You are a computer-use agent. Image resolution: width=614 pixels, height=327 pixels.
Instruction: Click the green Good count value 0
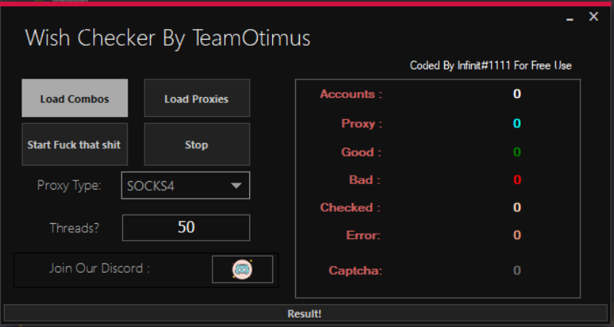point(517,152)
